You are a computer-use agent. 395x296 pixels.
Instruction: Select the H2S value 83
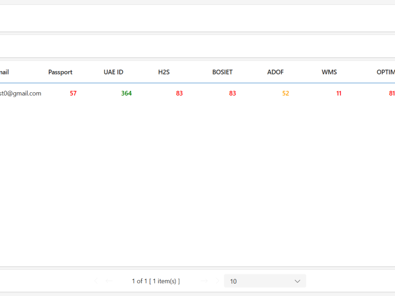pos(179,93)
